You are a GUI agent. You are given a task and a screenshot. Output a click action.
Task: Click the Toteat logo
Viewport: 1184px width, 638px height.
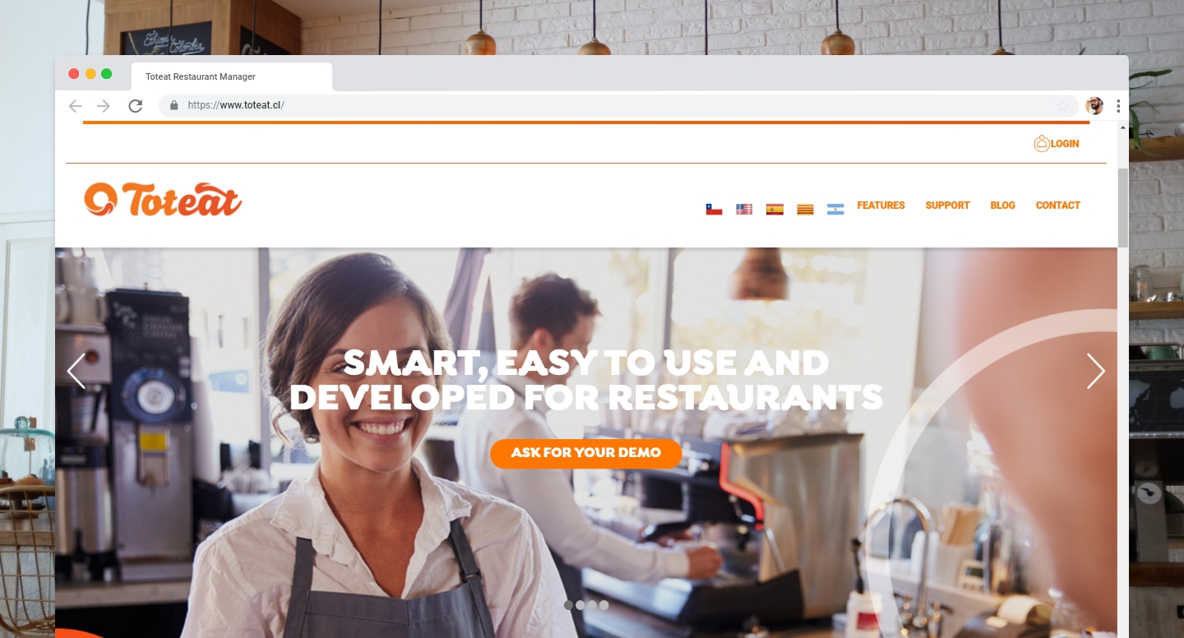tap(163, 200)
